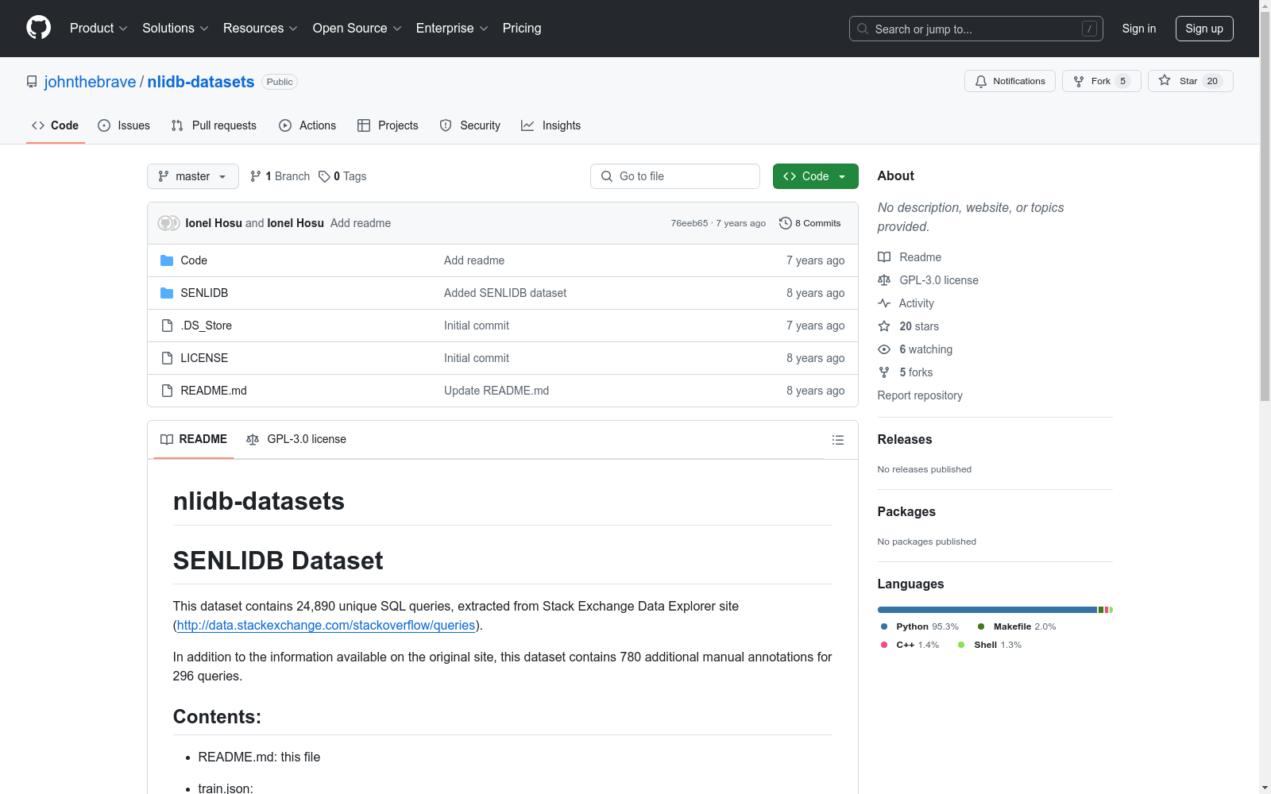Select the GPL-3.0 license tab

point(296,439)
